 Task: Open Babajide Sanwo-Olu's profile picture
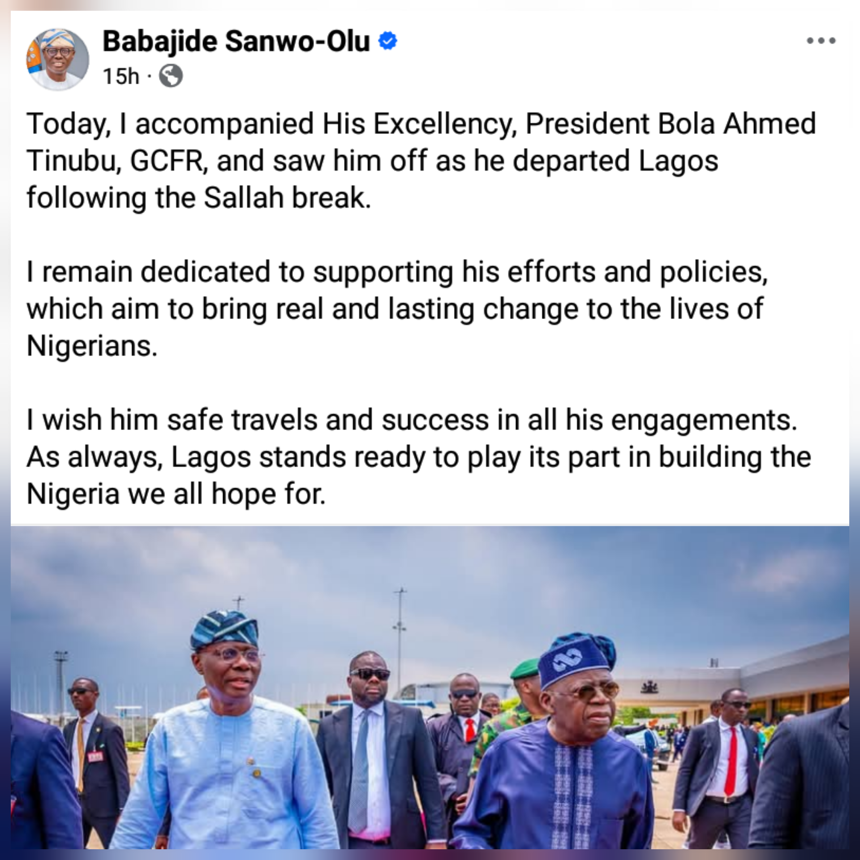(58, 60)
